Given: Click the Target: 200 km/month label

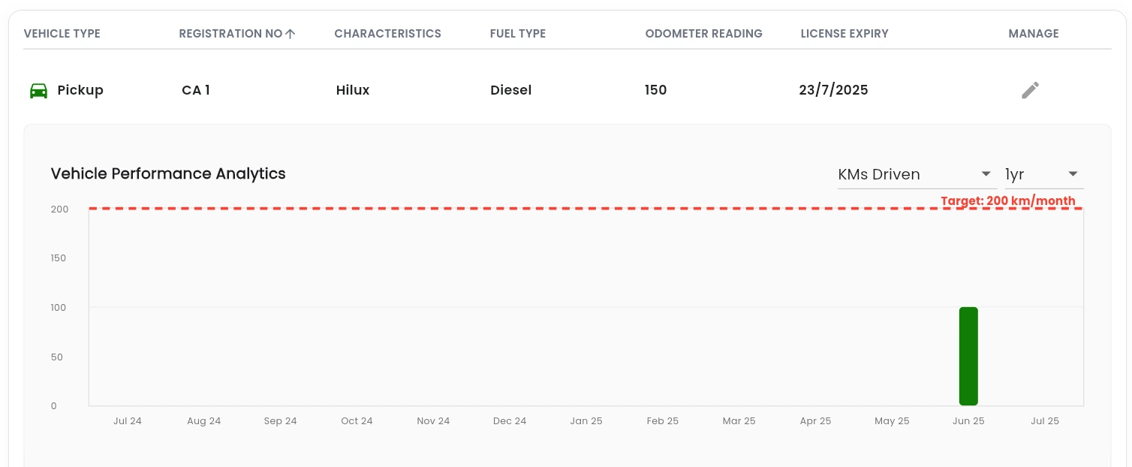Looking at the screenshot, I should 1008,201.
